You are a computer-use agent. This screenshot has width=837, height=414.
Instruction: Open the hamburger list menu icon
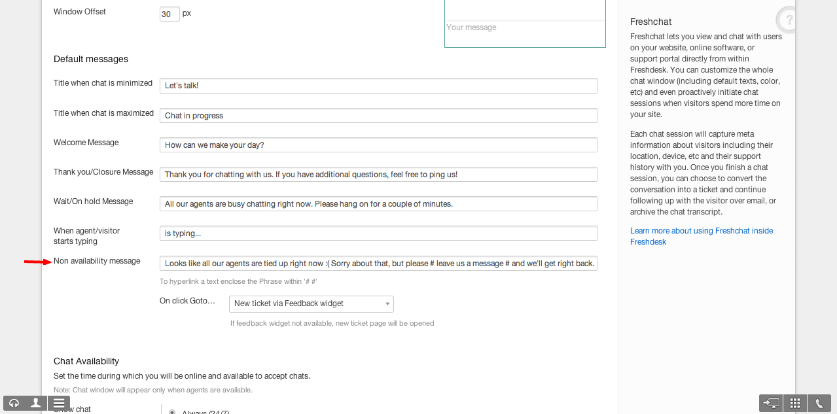[x=59, y=403]
